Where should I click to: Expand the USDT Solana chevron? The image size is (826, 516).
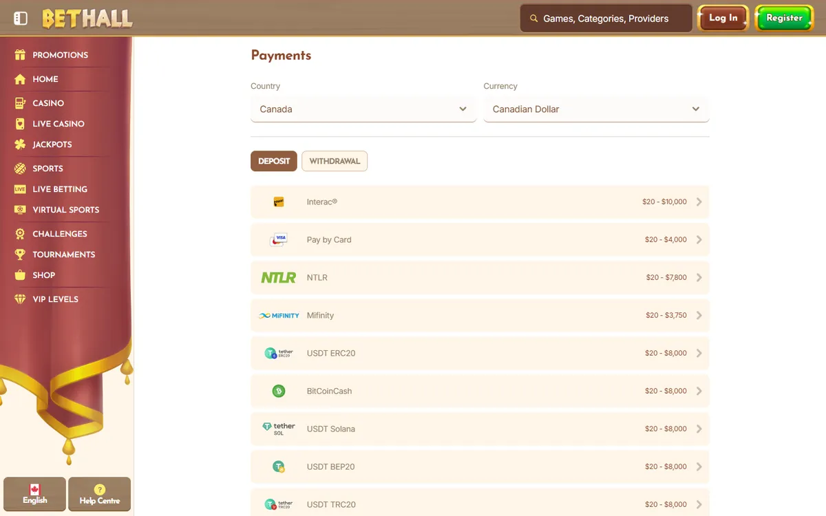pyautogui.click(x=699, y=429)
